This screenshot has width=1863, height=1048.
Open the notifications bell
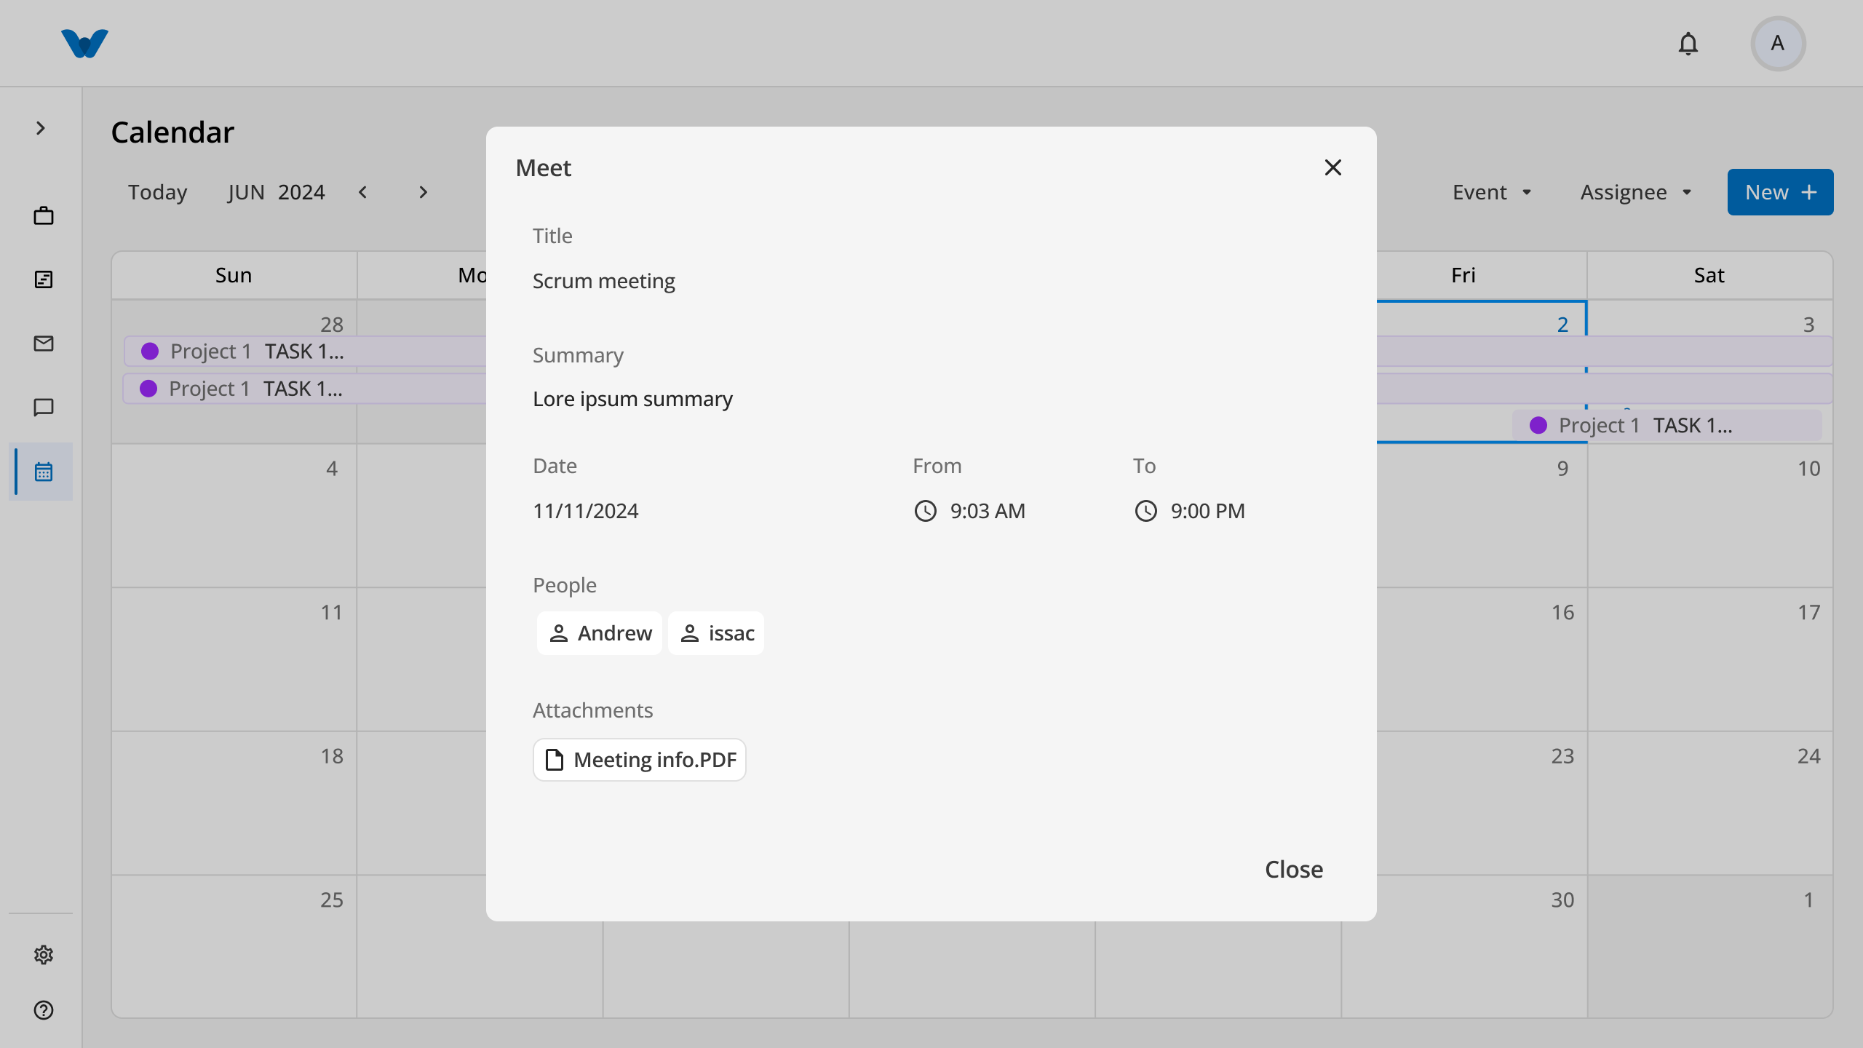[1688, 44]
